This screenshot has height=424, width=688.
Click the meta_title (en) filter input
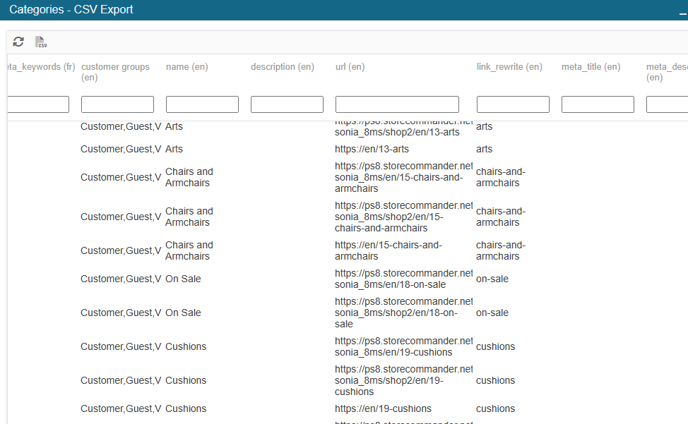click(x=598, y=104)
